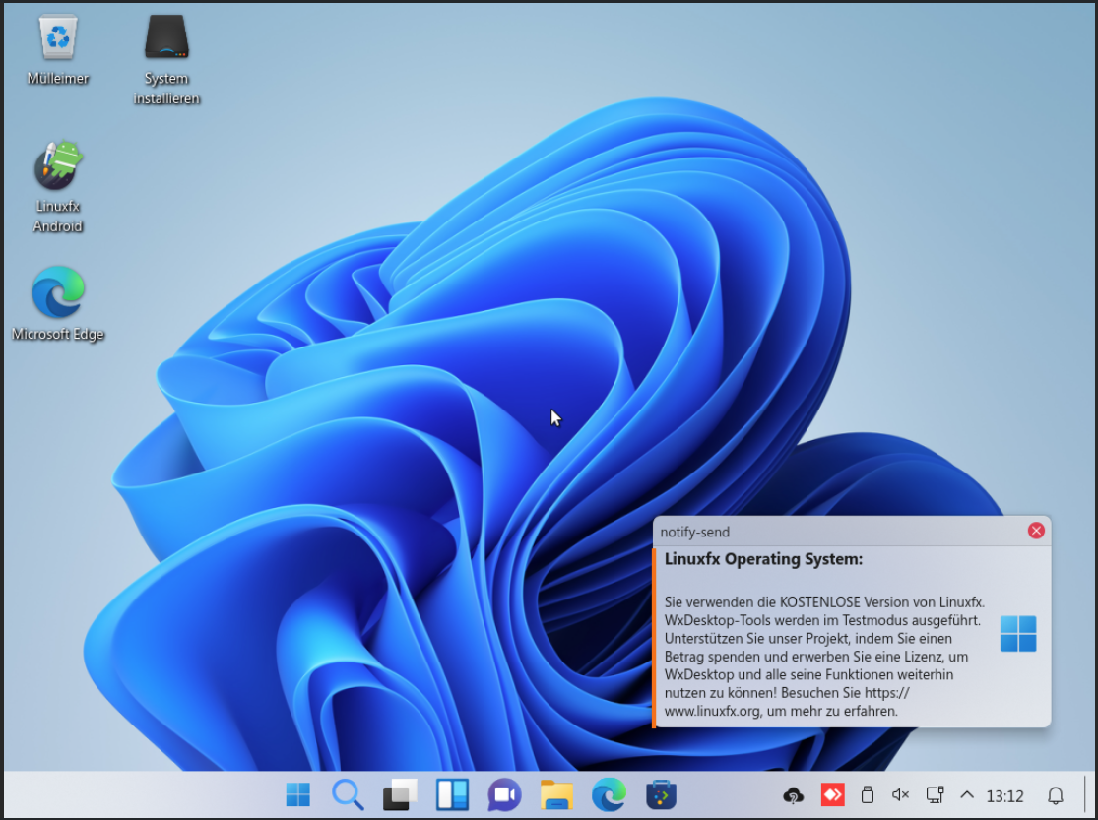The image size is (1098, 820).
Task: Open the notifications bell icon
Action: (x=1056, y=795)
